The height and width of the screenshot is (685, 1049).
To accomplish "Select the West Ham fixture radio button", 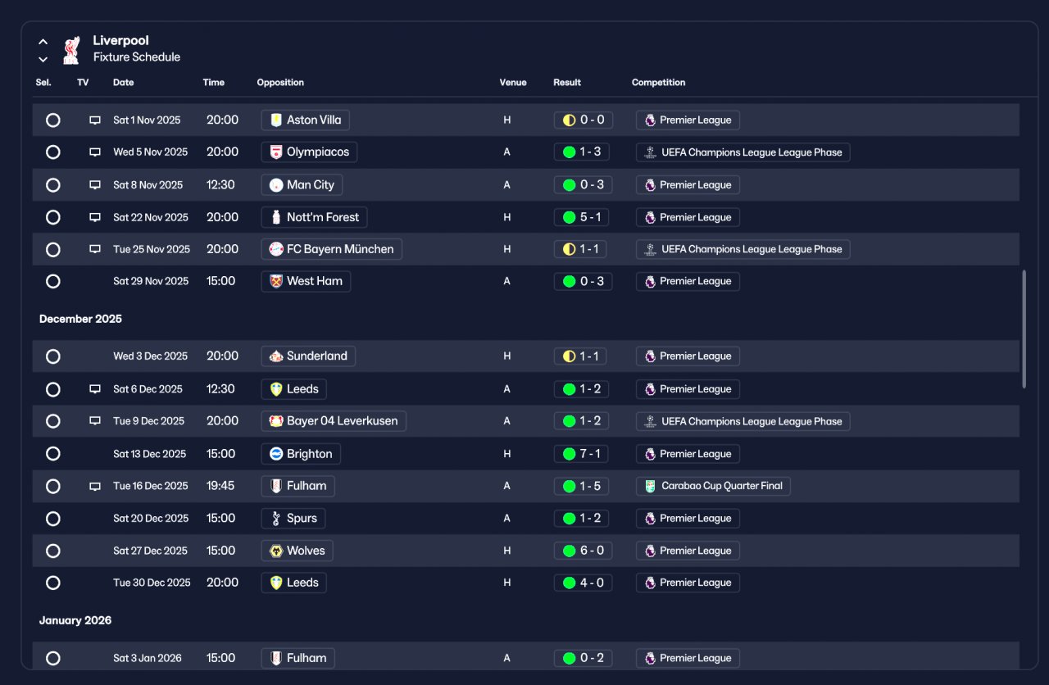I will pos(53,281).
